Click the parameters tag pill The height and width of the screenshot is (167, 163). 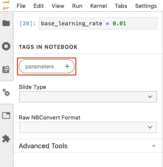(x=47, y=66)
